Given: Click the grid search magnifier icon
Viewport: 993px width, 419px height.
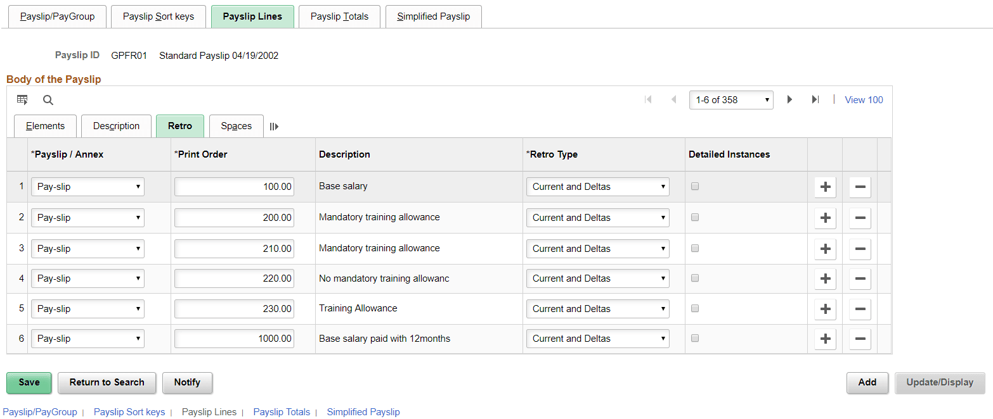Looking at the screenshot, I should coord(48,100).
